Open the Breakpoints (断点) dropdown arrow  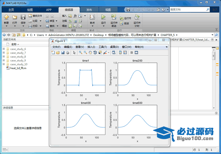(92, 26)
